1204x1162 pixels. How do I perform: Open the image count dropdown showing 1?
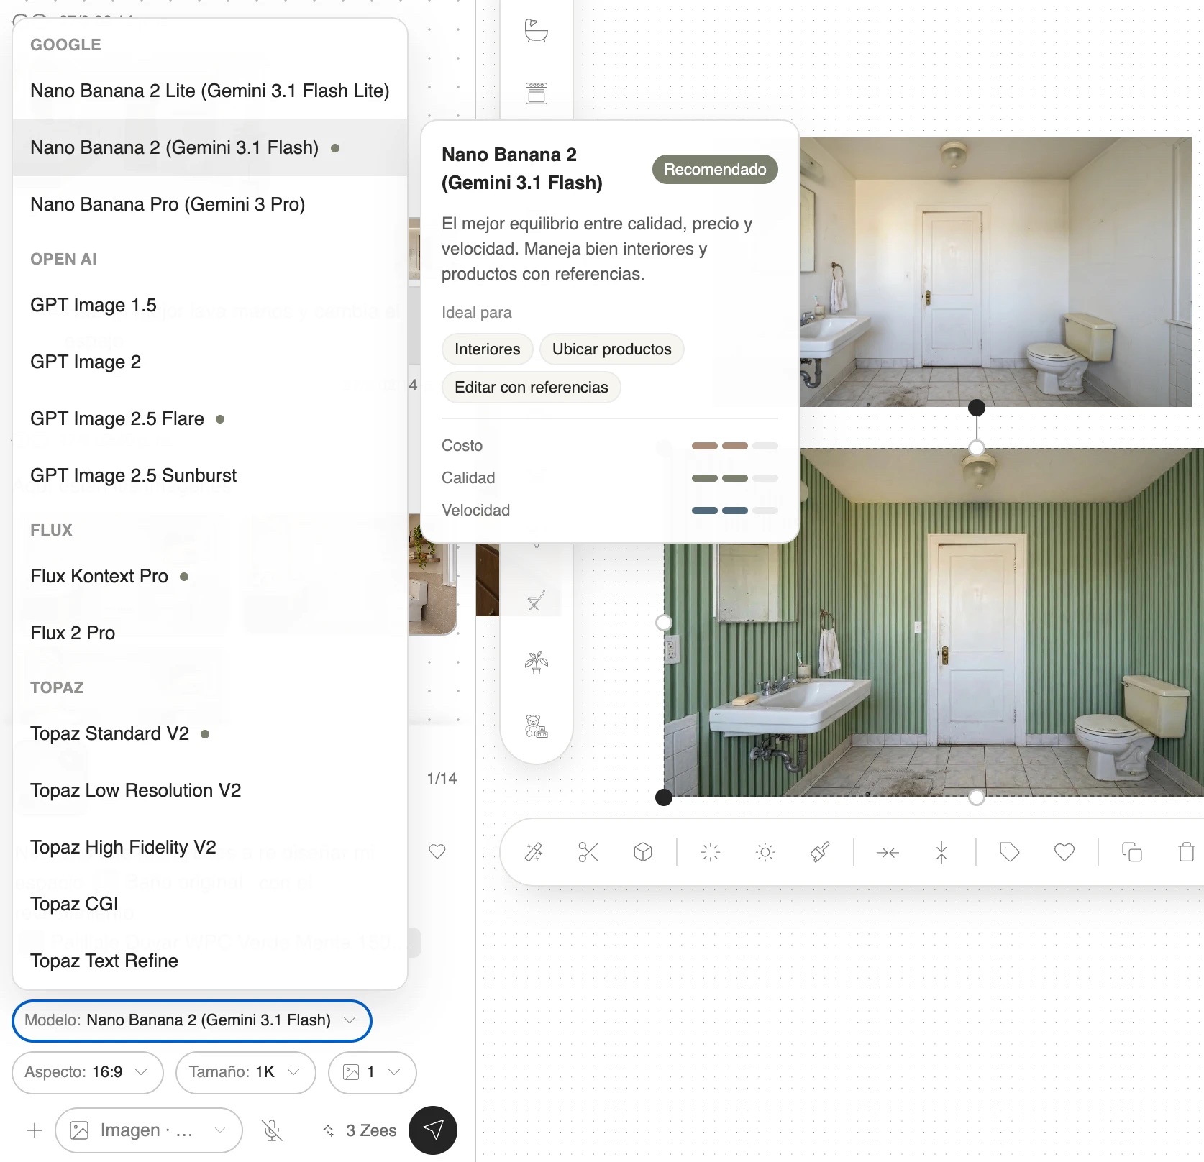[x=373, y=1072]
